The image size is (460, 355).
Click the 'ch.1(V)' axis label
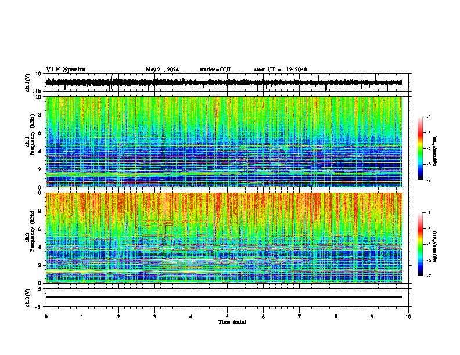(28, 83)
